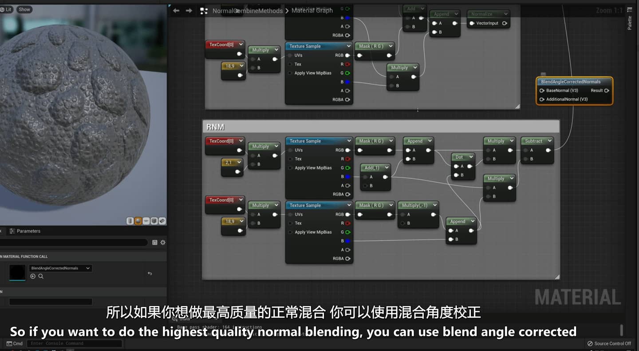Click the Result output pin

(607, 91)
